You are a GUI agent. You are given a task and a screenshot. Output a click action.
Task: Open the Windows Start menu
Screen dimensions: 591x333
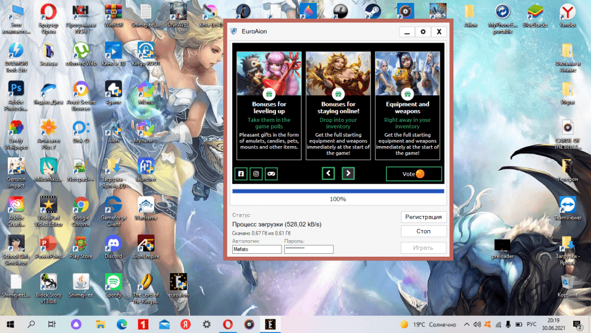[11, 324]
